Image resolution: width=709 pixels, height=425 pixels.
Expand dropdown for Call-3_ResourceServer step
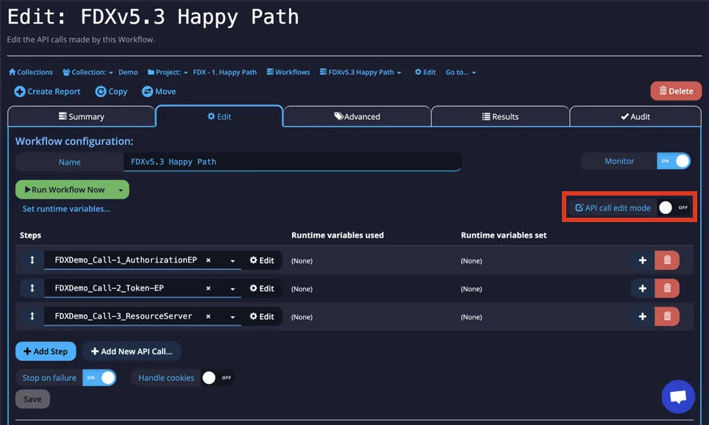232,316
